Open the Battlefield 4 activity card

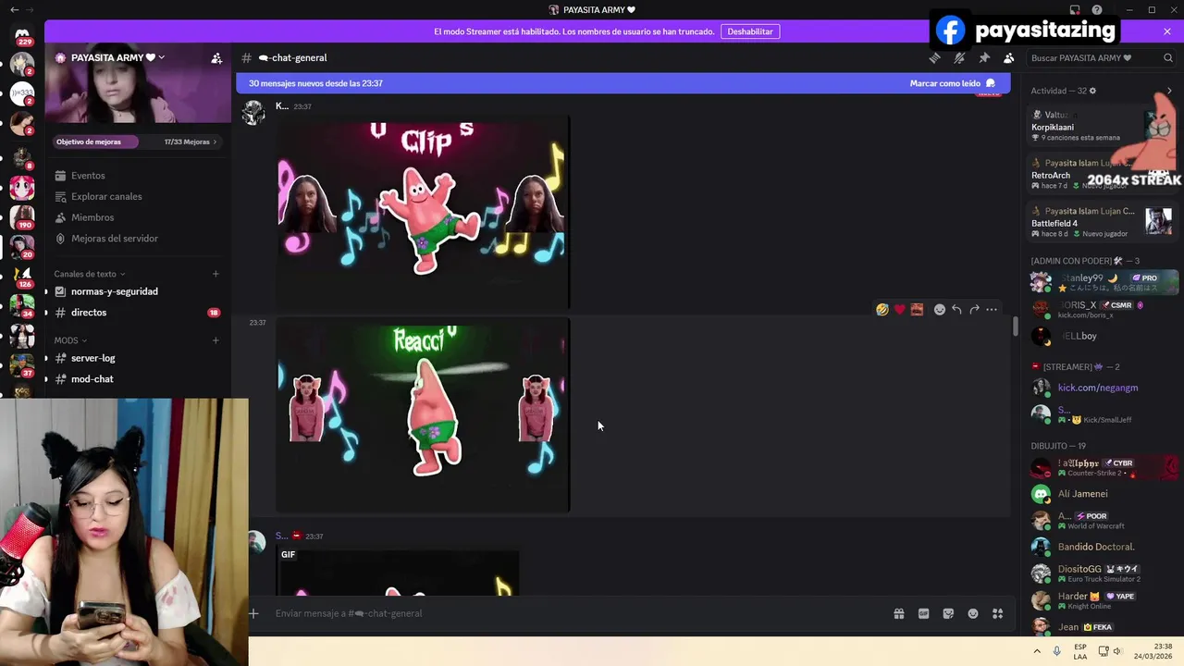pos(1103,223)
